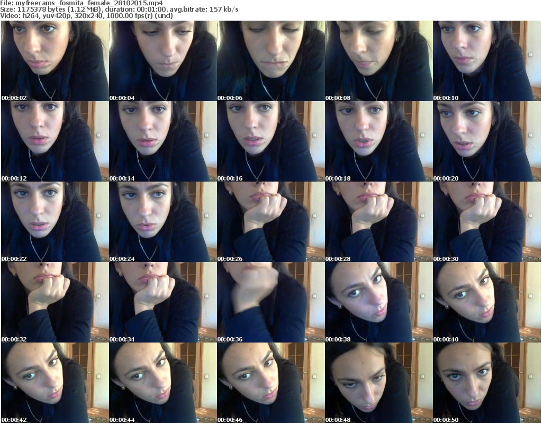This screenshot has height=423, width=542.
Task: Click the 'File:' name header line
Action: (82, 3)
